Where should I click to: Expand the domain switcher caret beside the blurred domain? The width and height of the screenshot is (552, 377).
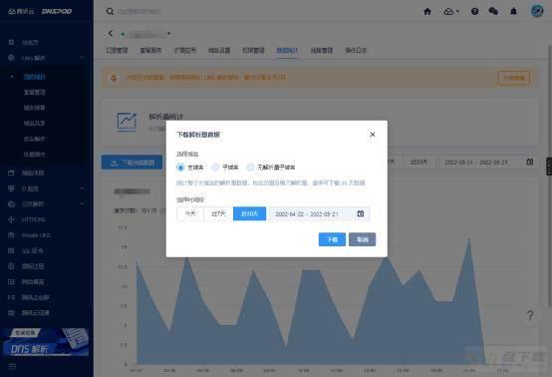point(169,34)
